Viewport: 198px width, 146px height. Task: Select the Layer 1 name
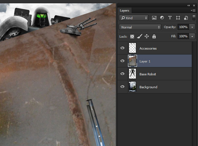coord(145,61)
